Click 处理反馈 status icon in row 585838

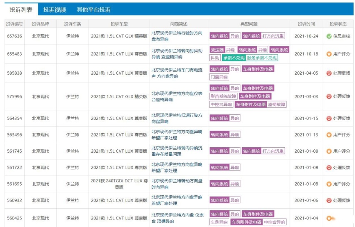point(329,73)
